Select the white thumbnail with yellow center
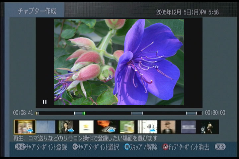 (86, 127)
